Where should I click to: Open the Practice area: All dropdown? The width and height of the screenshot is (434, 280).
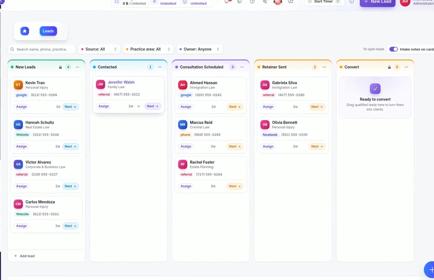tap(148, 49)
